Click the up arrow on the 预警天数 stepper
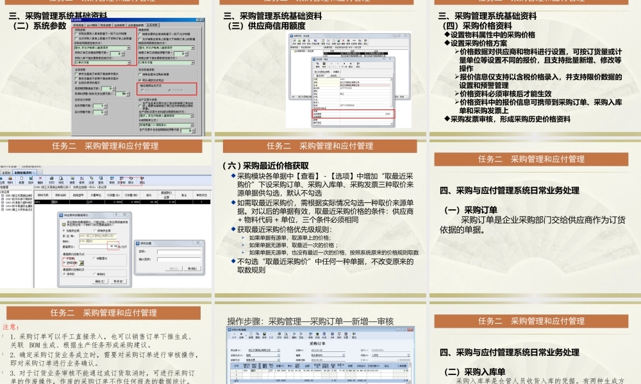This screenshot has width=641, height=384. (x=122, y=52)
